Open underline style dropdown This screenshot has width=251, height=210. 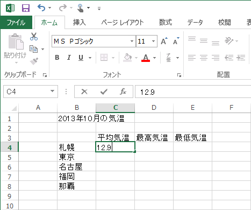click(90, 58)
